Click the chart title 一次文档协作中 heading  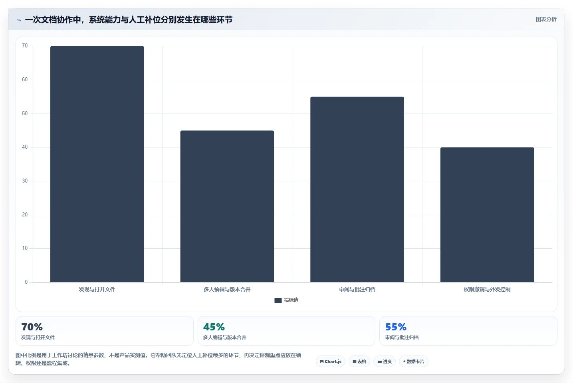[129, 20]
